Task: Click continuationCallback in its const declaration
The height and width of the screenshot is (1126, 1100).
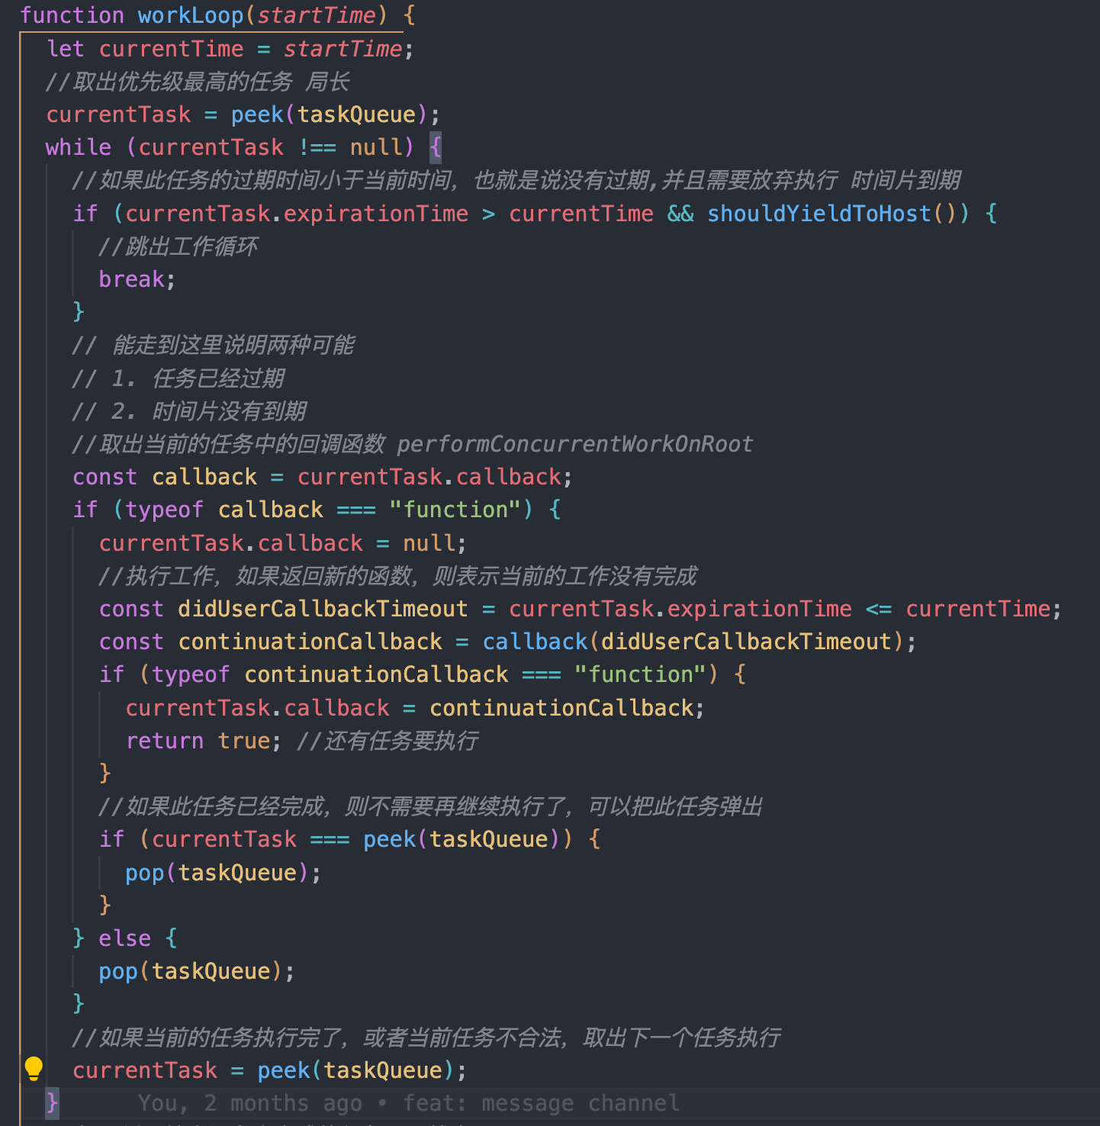Action: point(310,642)
